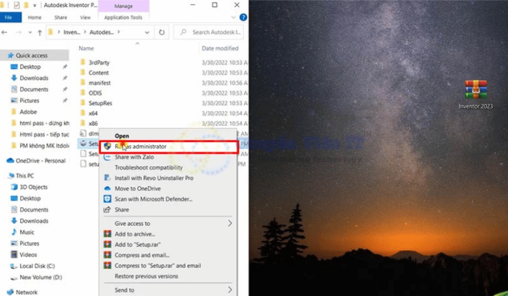Expand the Give access to submenu
Viewport: 508px width, 296px height.
pos(229,224)
